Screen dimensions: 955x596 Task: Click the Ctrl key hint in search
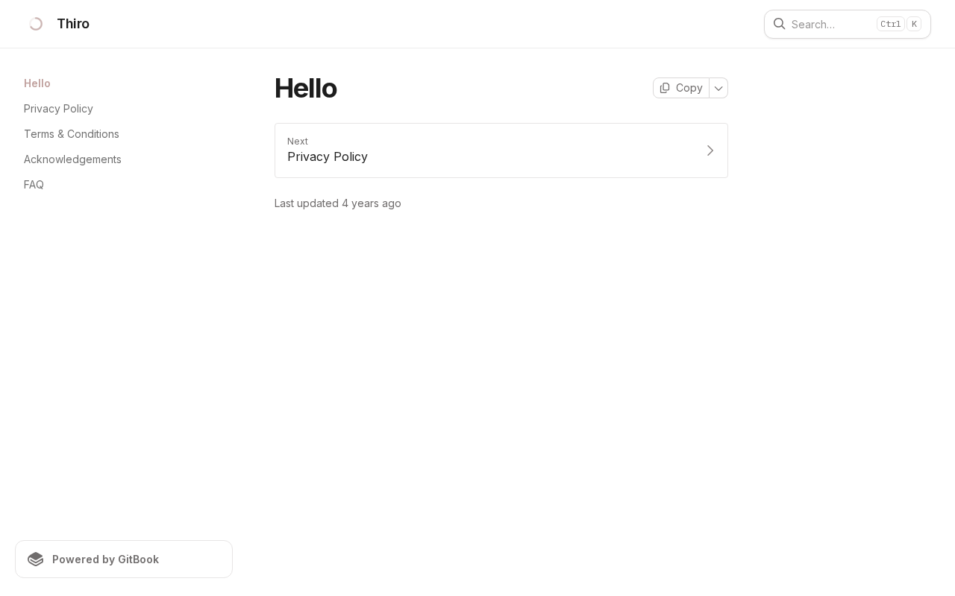(x=890, y=24)
